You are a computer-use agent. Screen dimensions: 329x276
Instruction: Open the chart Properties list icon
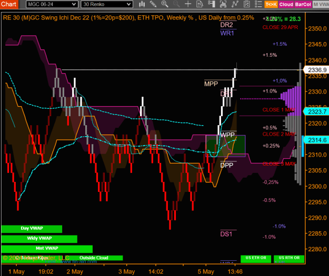[258, 4]
